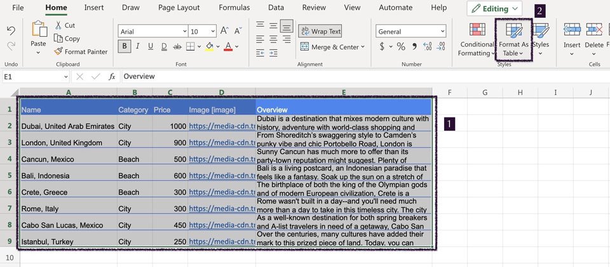Click the red font color button

(x=228, y=46)
